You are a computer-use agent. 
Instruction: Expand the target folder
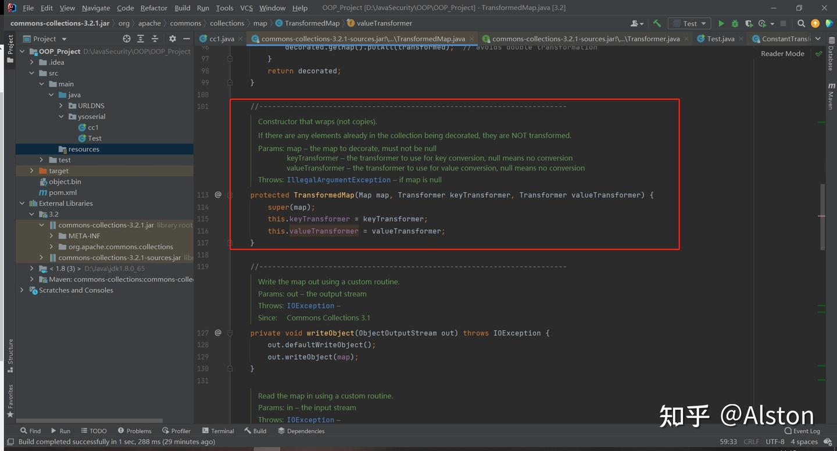point(32,171)
